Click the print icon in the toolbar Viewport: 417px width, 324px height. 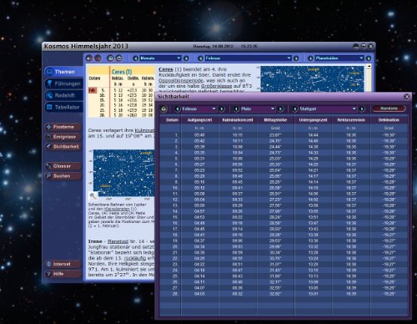(x=110, y=58)
